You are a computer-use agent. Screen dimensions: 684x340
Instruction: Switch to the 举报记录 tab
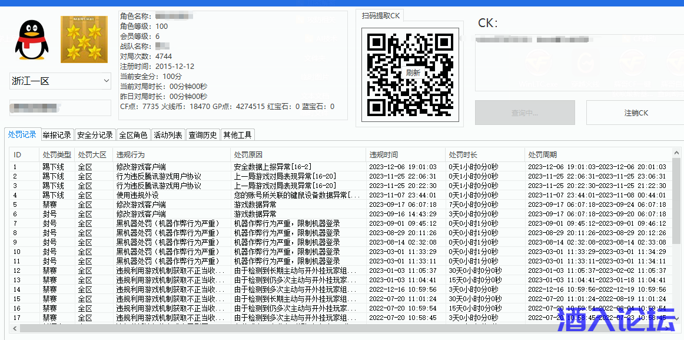tap(57, 134)
